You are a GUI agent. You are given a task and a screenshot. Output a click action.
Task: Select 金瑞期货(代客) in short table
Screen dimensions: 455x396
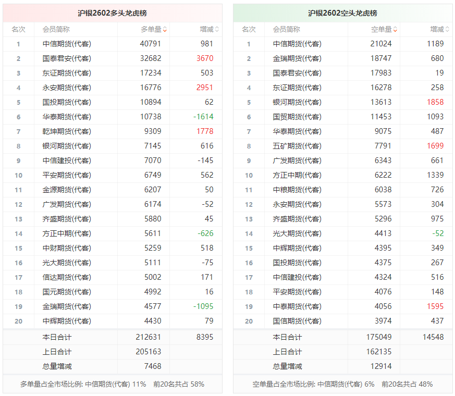pyautogui.click(x=297, y=58)
